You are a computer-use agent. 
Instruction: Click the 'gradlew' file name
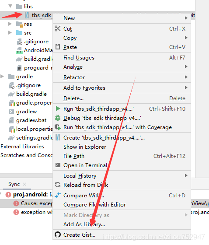[26, 112]
